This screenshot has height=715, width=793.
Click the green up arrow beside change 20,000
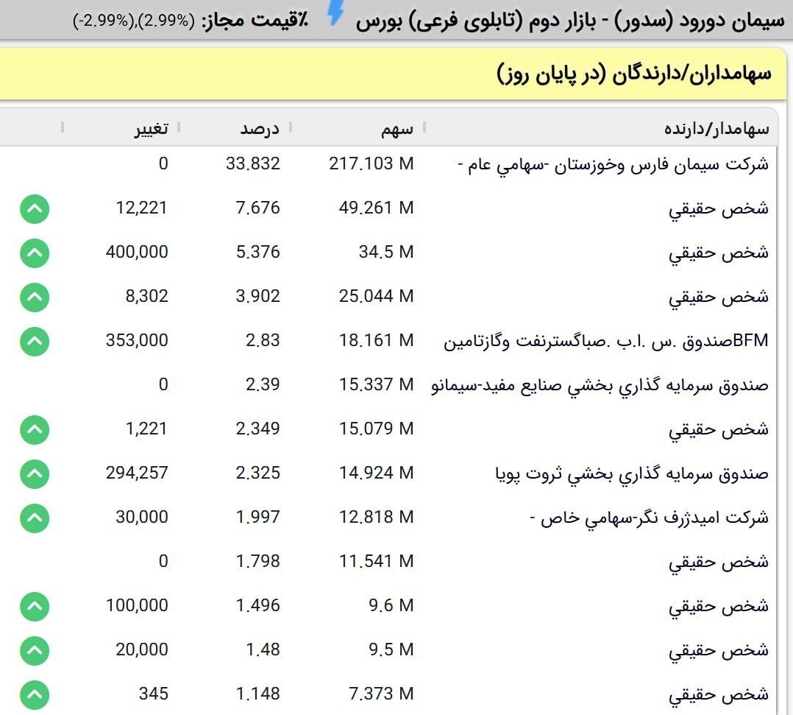click(35, 650)
